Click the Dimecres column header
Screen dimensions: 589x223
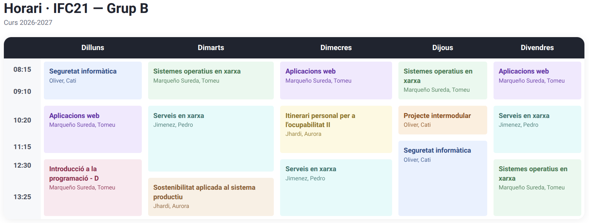coord(336,48)
